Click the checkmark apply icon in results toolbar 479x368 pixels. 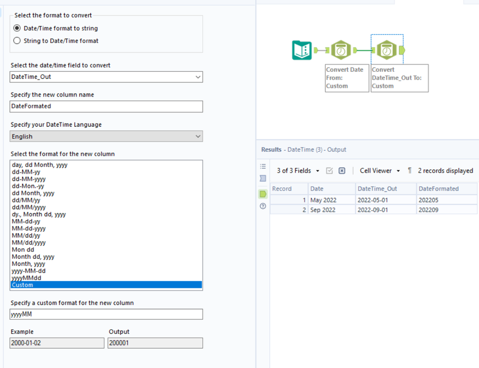pyautogui.click(x=329, y=171)
